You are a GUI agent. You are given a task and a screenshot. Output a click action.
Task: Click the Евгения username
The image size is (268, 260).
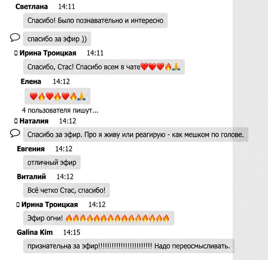point(31,149)
